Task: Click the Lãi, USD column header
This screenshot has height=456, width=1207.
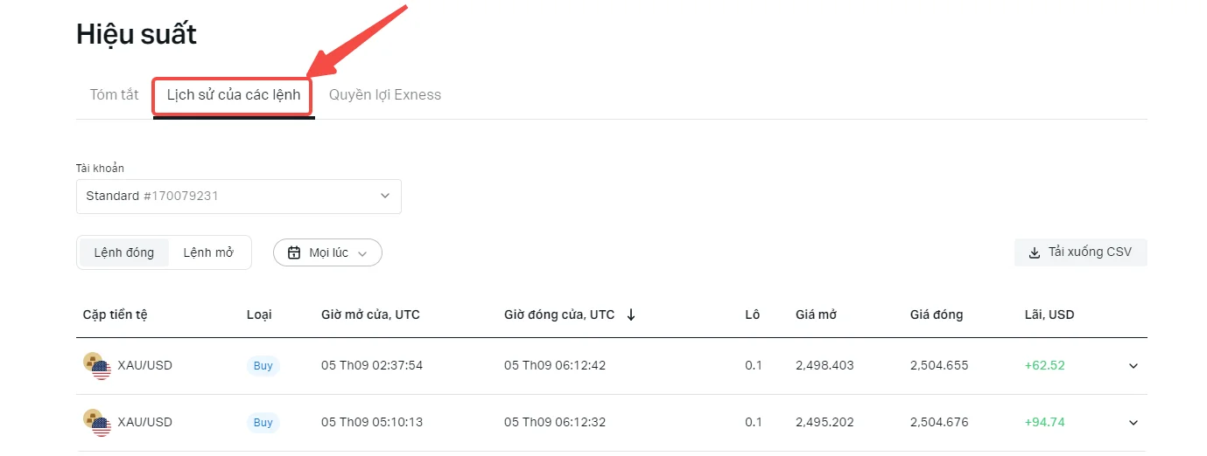Action: point(1049,314)
